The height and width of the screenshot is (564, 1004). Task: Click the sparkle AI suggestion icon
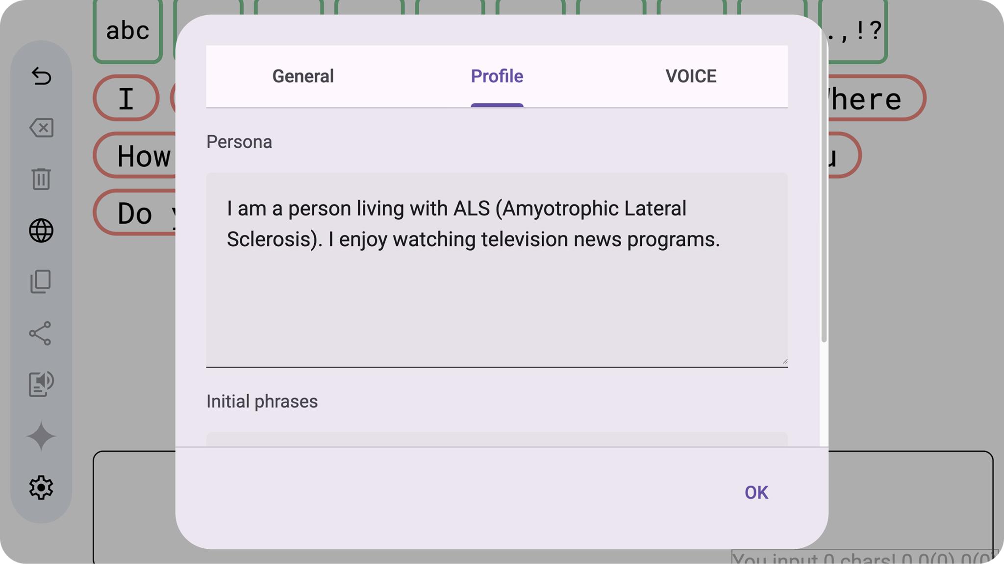tap(41, 435)
